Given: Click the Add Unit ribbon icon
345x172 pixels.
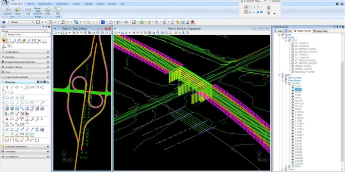Looking at the screenshot, I should (x=58, y=10).
